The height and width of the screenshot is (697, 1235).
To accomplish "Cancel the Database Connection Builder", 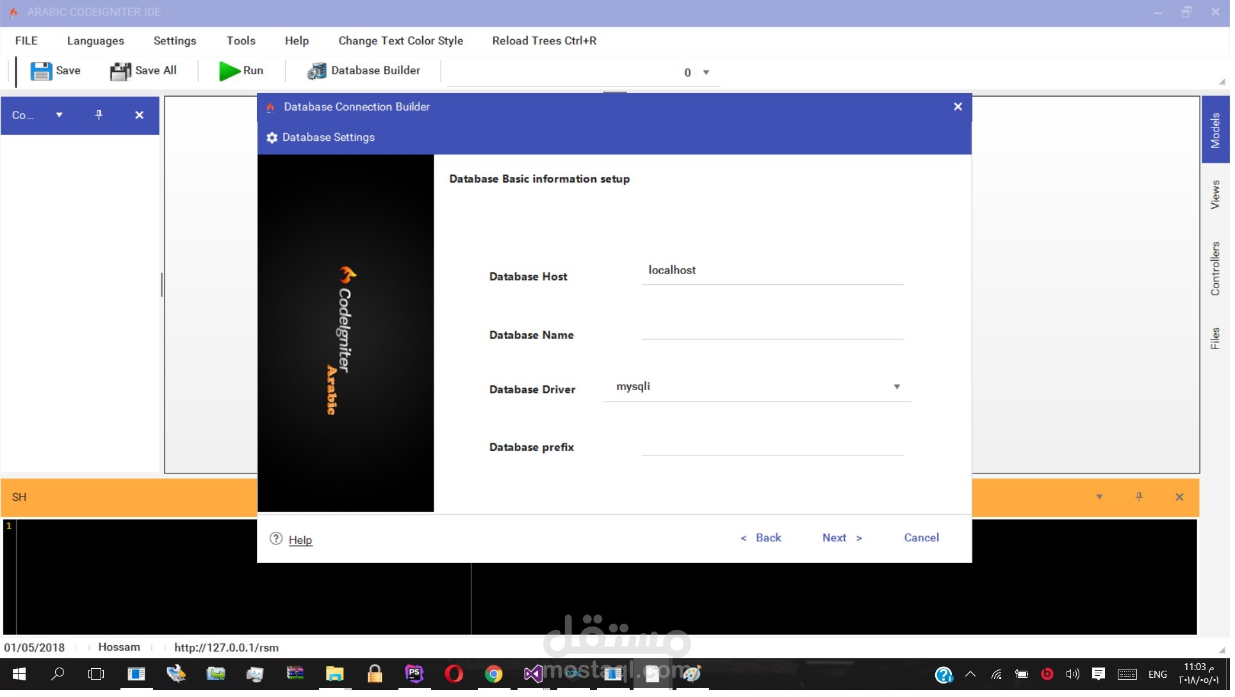I will 921,537.
